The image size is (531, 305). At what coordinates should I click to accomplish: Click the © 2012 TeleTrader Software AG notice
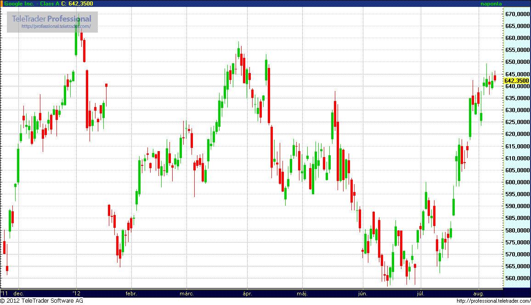[42, 300]
